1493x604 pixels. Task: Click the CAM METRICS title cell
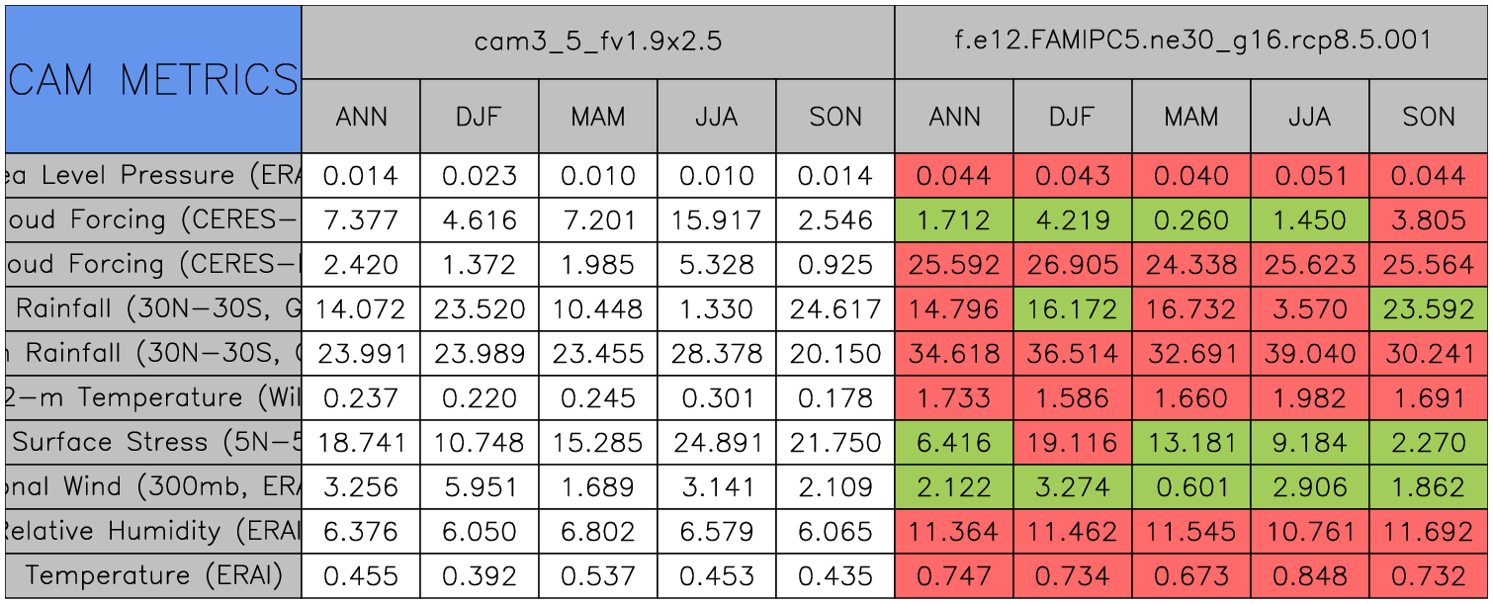[x=152, y=79]
